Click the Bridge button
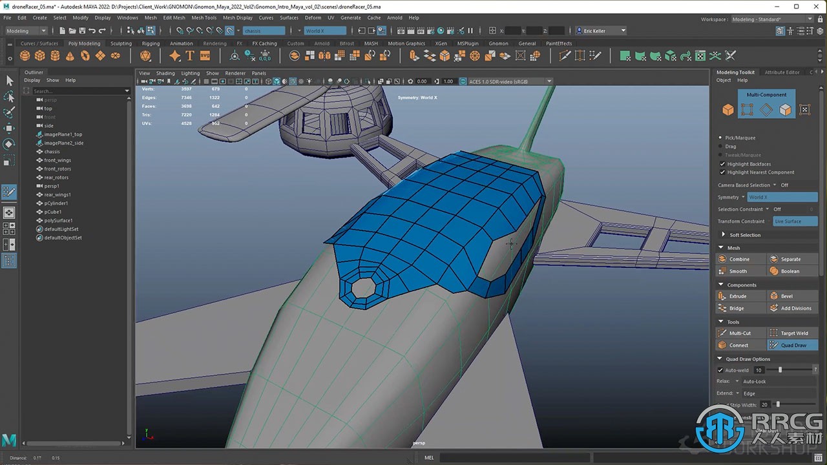 740,308
